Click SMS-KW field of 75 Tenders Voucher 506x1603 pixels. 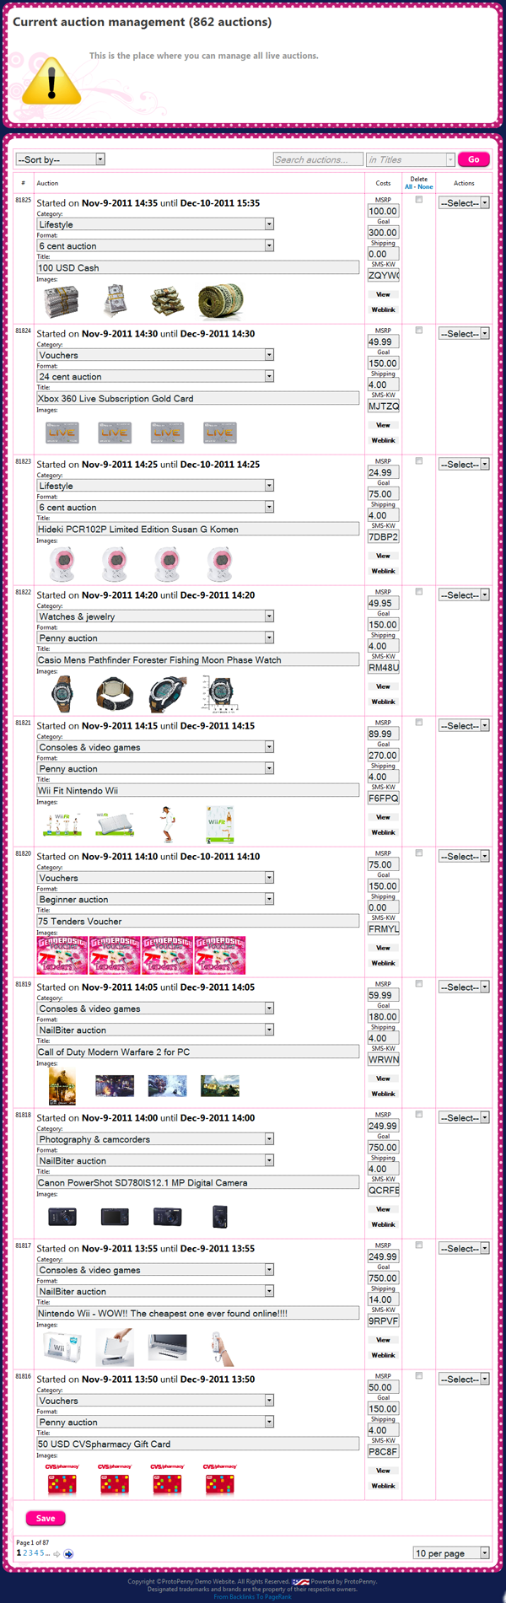click(383, 929)
